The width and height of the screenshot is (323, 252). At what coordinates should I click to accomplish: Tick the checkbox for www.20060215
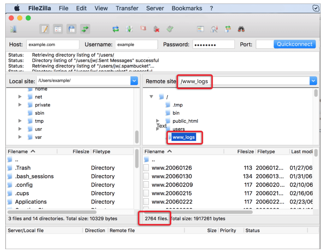(x=146, y=193)
